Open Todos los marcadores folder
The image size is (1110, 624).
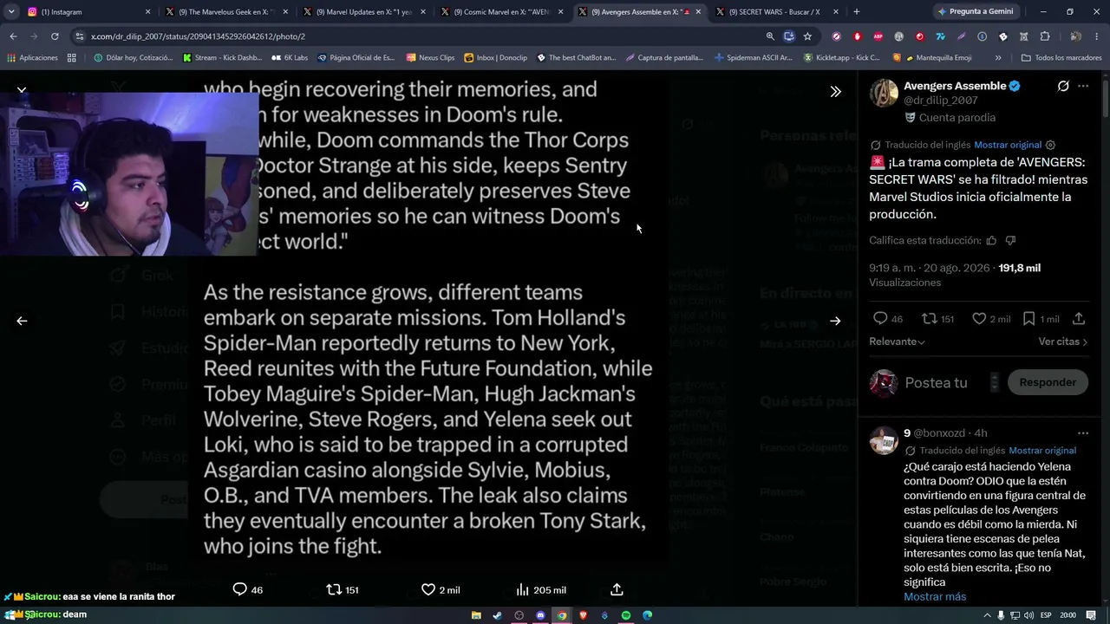(x=1061, y=57)
